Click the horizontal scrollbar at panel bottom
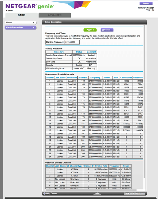The image size is (158, 199). [91, 190]
